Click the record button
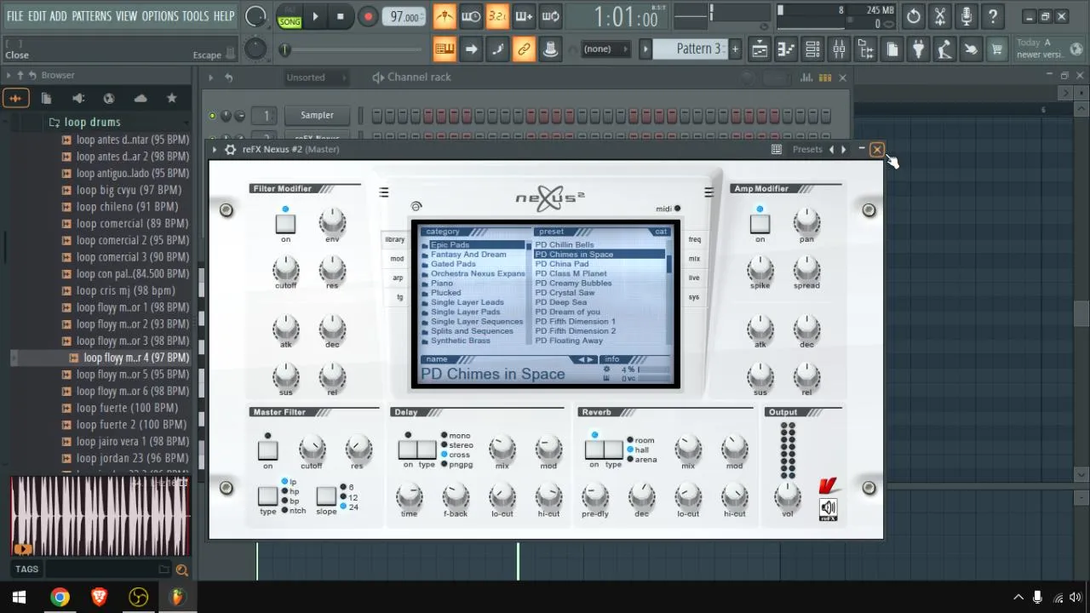This screenshot has width=1090, height=613. [x=368, y=16]
